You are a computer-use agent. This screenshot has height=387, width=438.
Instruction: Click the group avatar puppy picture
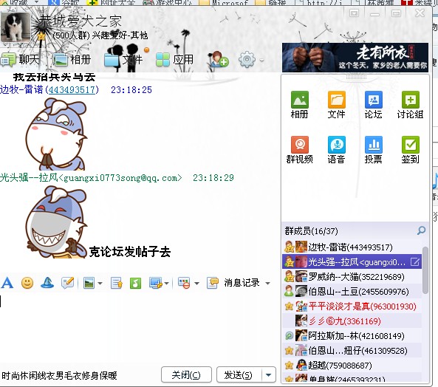16,27
